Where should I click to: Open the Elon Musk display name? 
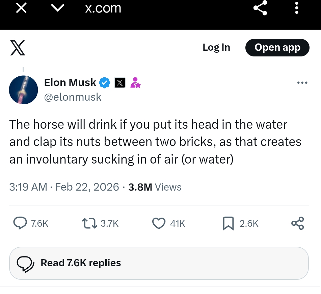(70, 82)
